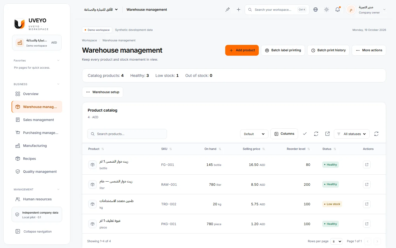Toggle the light/dark theme sun icon
396x248 pixels.
click(326, 10)
